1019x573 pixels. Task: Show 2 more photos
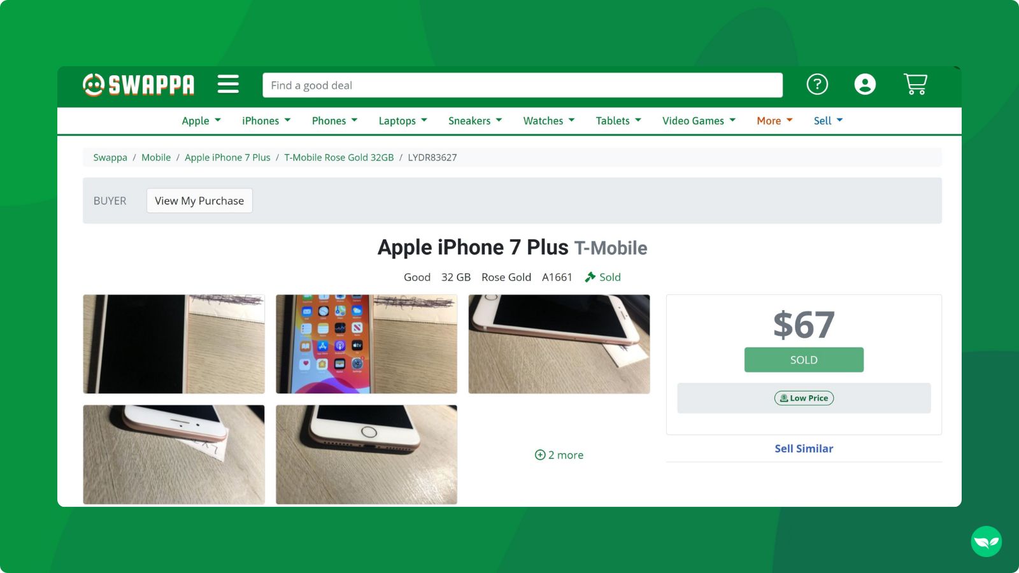click(x=559, y=455)
